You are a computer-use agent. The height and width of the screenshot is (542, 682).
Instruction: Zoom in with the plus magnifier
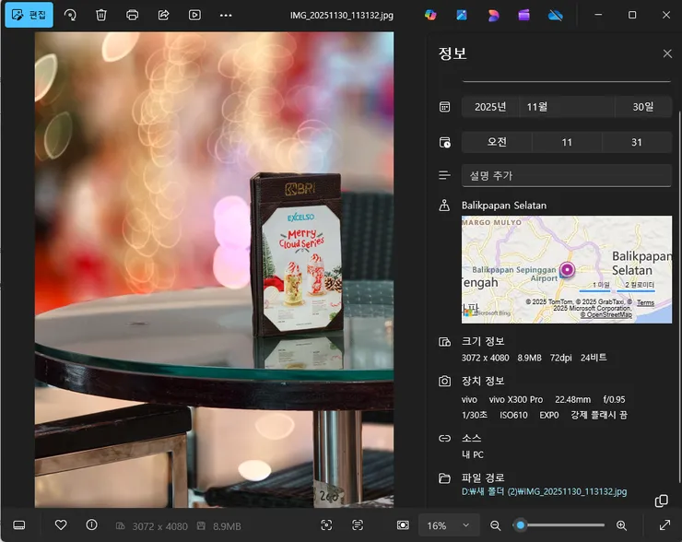(x=621, y=525)
